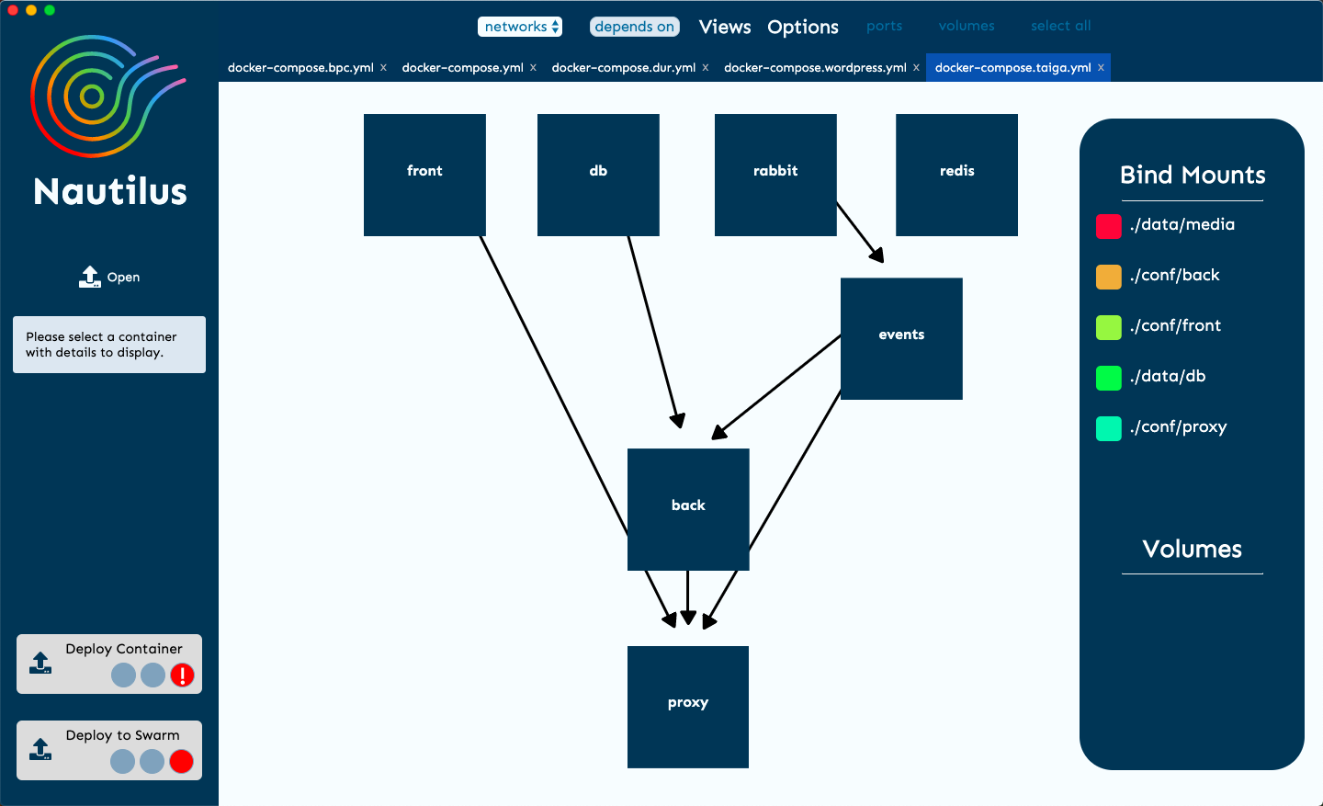The width and height of the screenshot is (1323, 806).
Task: Close the docker-compose.dur.yml tab
Action: point(706,68)
